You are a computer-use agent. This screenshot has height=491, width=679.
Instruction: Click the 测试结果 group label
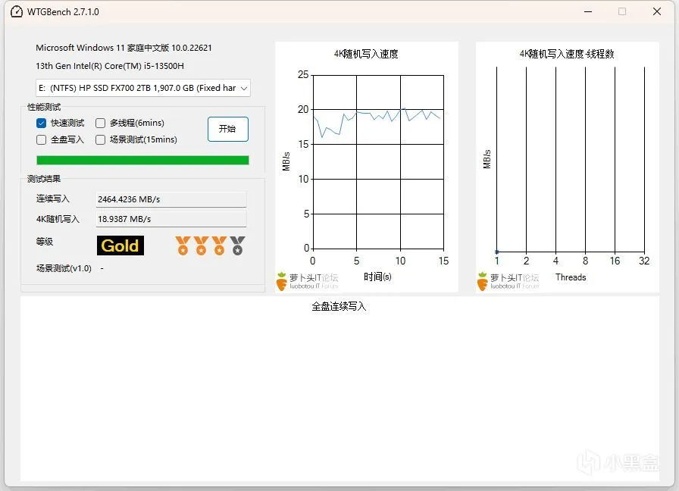point(44,179)
